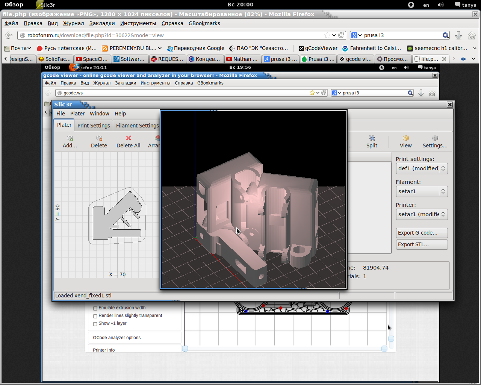Viewport: 481px width, 385px height.
Task: Switch to the Print Settings tab
Action: click(94, 126)
